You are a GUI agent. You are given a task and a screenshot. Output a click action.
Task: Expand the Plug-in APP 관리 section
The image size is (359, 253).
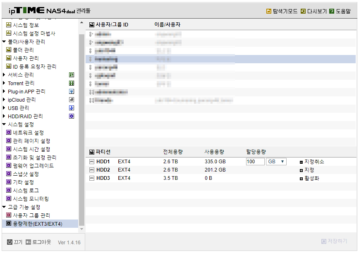click(x=4, y=91)
